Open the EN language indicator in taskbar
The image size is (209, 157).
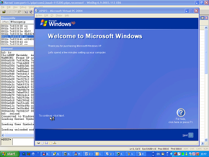pos(158,154)
